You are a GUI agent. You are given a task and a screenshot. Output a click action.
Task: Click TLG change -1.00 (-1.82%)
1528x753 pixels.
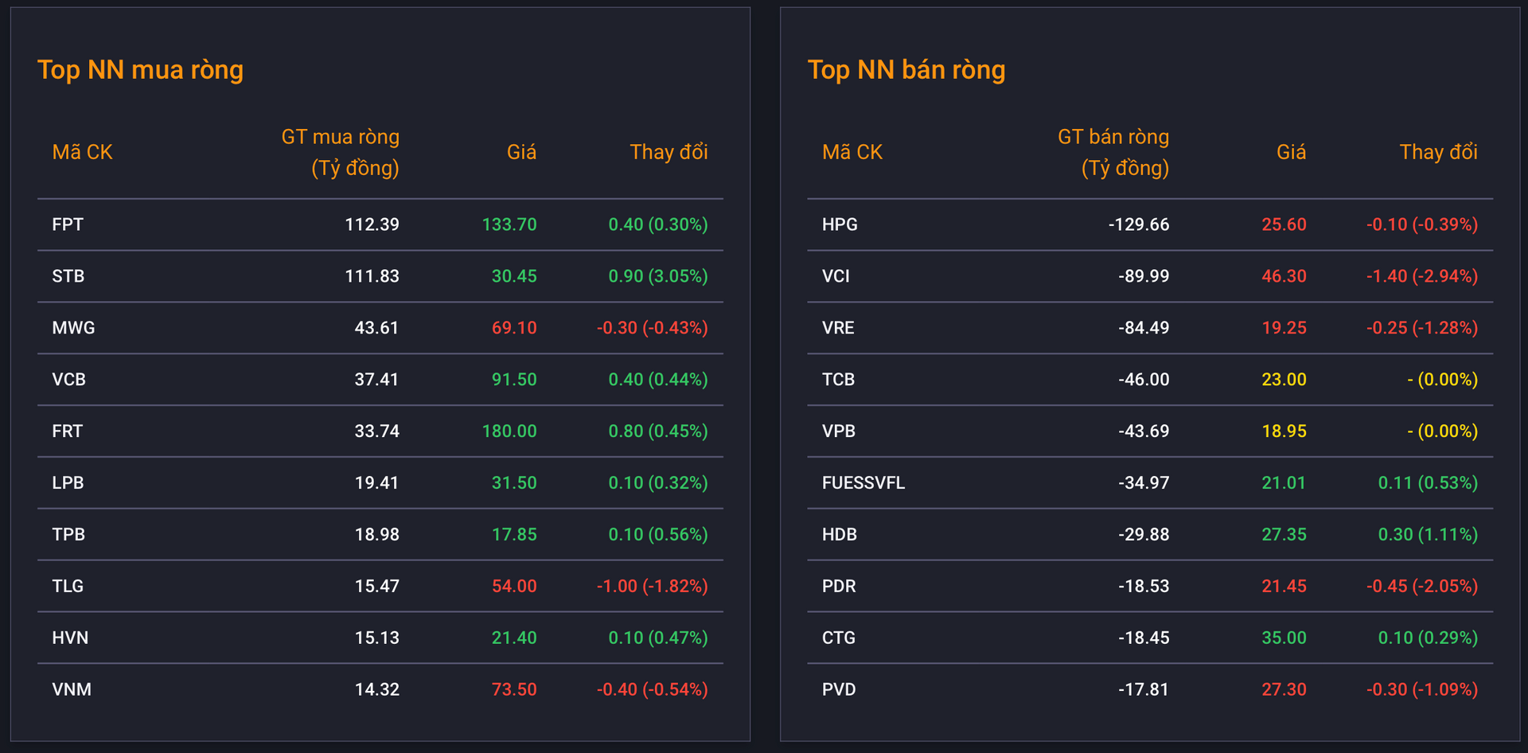click(653, 587)
